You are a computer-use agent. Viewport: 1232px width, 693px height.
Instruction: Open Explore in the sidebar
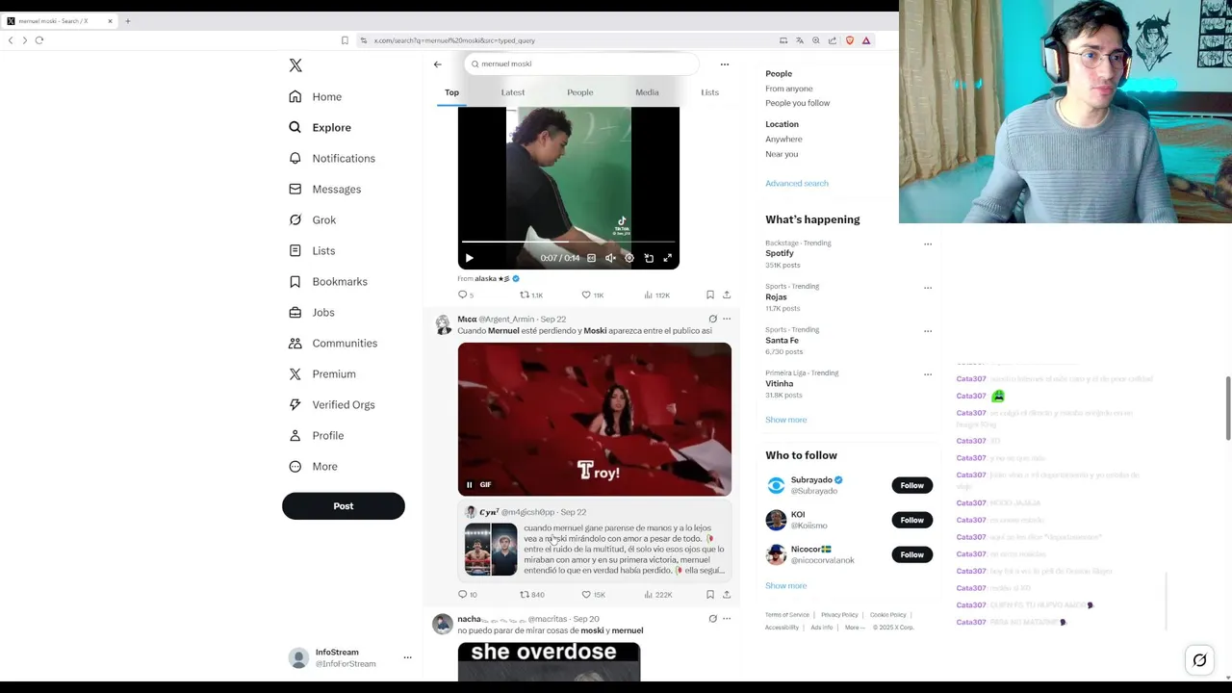click(321, 127)
